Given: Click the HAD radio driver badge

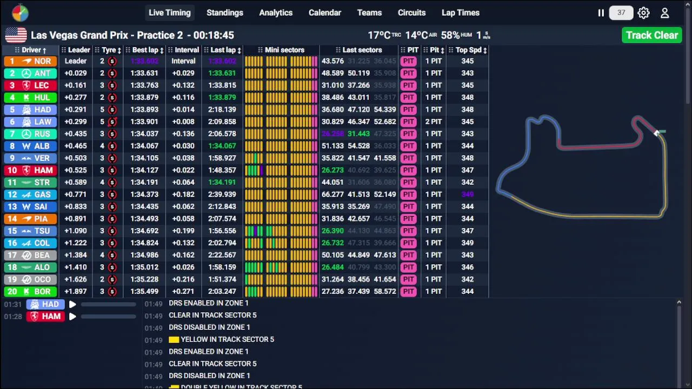Looking at the screenshot, I should [45, 305].
